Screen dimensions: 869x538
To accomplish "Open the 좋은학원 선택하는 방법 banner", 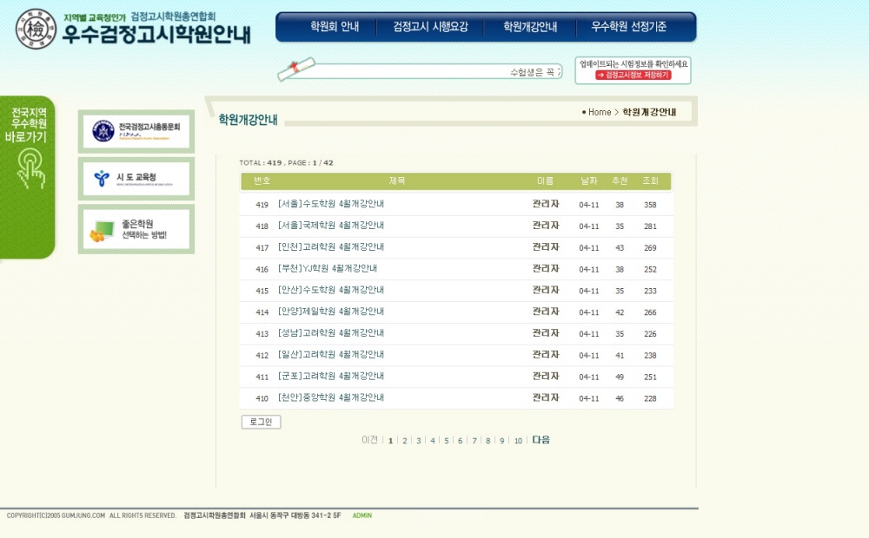I will tap(136, 230).
